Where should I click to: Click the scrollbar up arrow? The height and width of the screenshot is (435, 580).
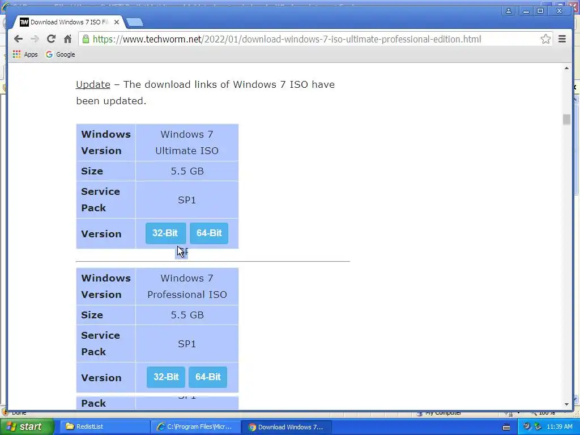pyautogui.click(x=566, y=69)
